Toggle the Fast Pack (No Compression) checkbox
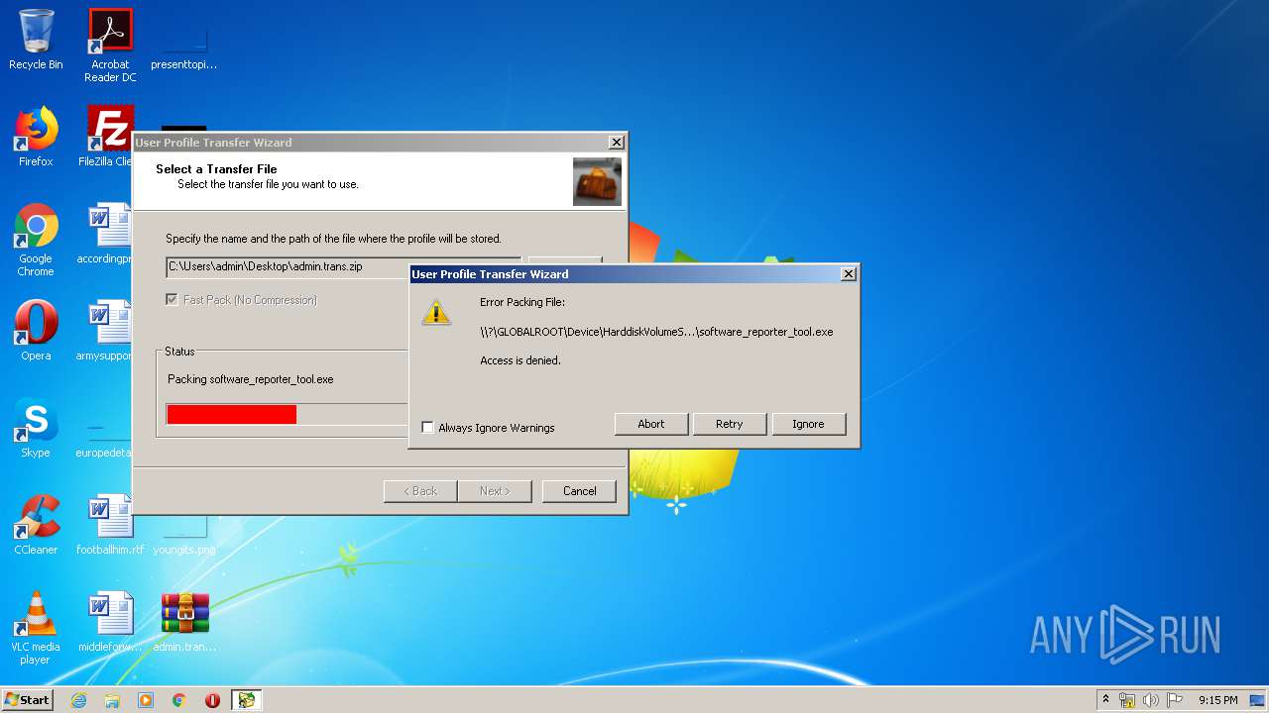This screenshot has width=1269, height=713. pos(173,300)
